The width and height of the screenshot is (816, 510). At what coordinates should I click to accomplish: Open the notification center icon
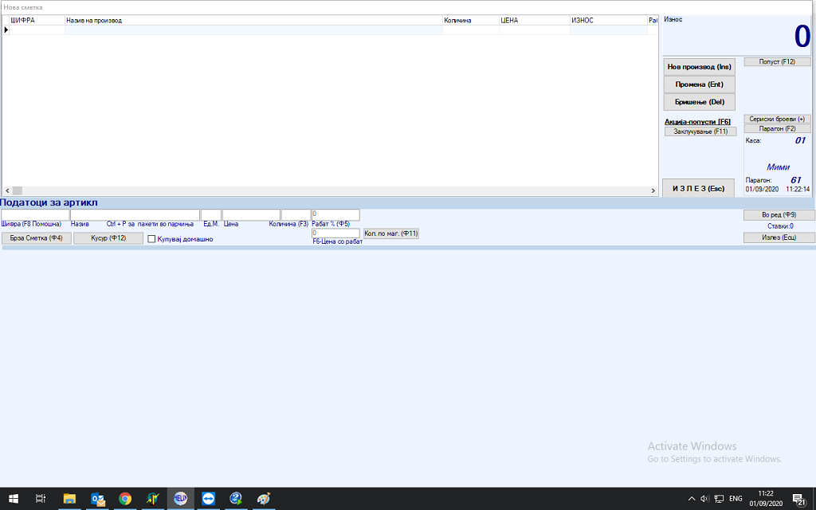pos(798,499)
